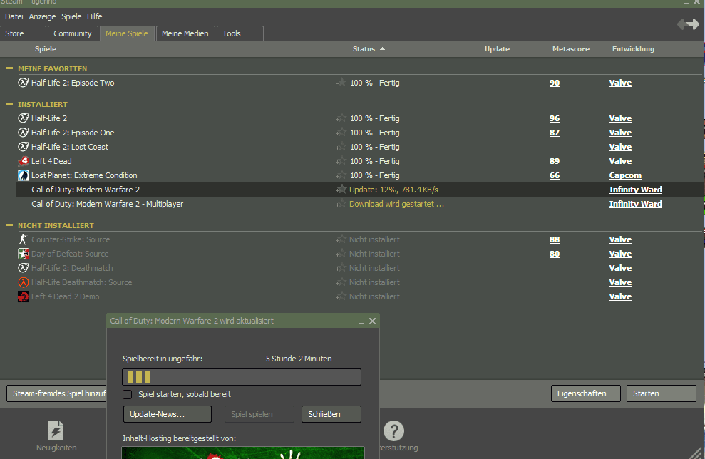Open the support question mark icon
Screen dimensions: 705x459
[x=394, y=430]
